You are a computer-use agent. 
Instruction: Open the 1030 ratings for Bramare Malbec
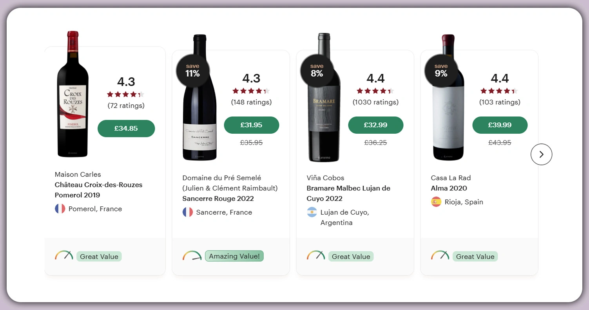click(x=375, y=102)
